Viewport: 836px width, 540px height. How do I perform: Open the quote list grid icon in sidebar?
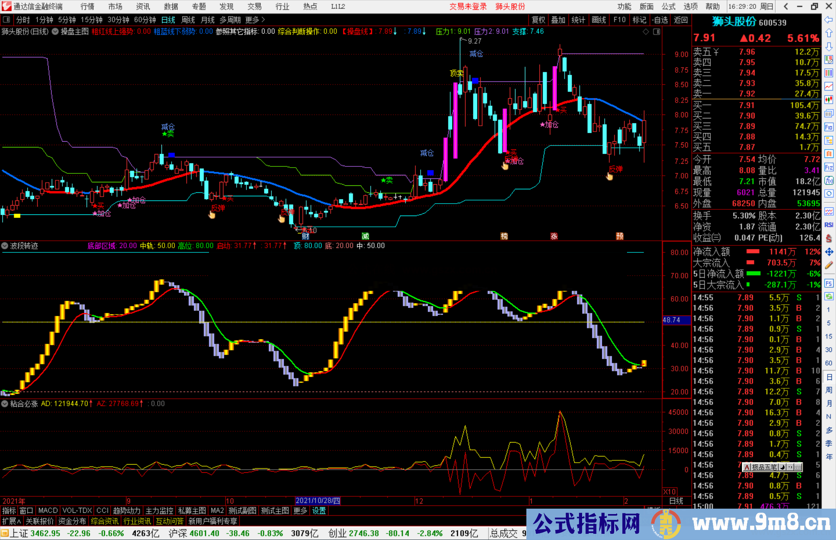click(828, 72)
